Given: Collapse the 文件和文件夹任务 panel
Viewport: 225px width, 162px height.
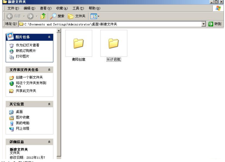Looking at the screenshot, I should click(x=49, y=70).
